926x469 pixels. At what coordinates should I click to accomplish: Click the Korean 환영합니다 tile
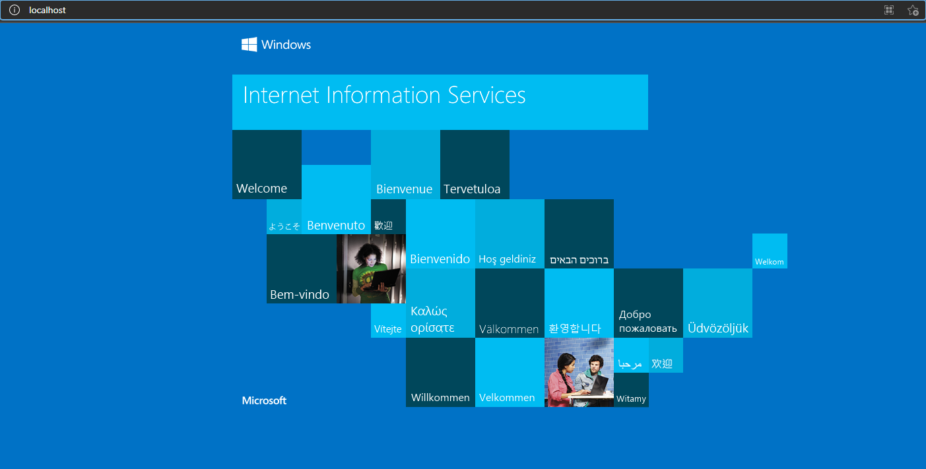click(x=579, y=303)
